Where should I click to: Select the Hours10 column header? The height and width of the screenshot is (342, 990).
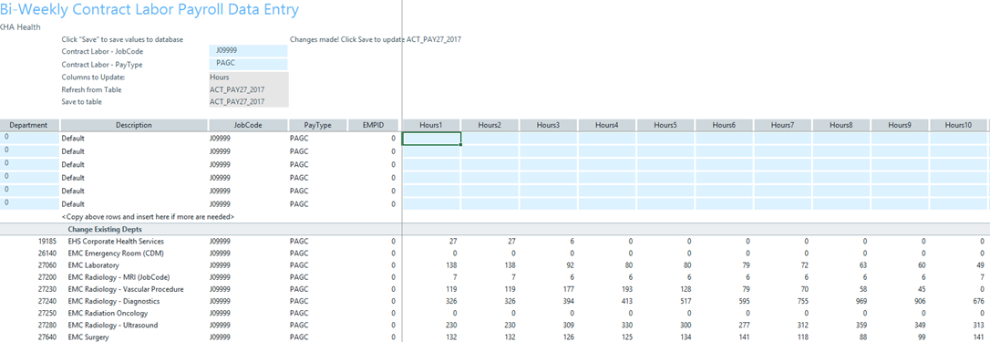(958, 125)
